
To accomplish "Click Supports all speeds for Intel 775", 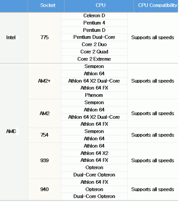I will (x=153, y=38).
